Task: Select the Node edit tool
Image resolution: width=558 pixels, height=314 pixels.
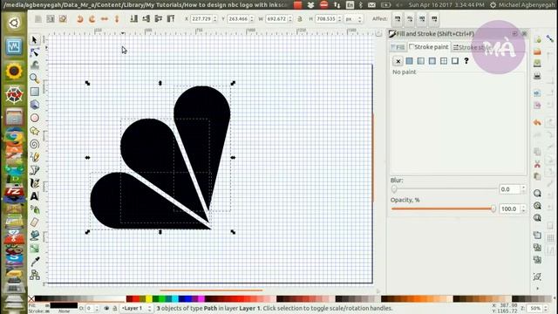Action: click(35, 52)
